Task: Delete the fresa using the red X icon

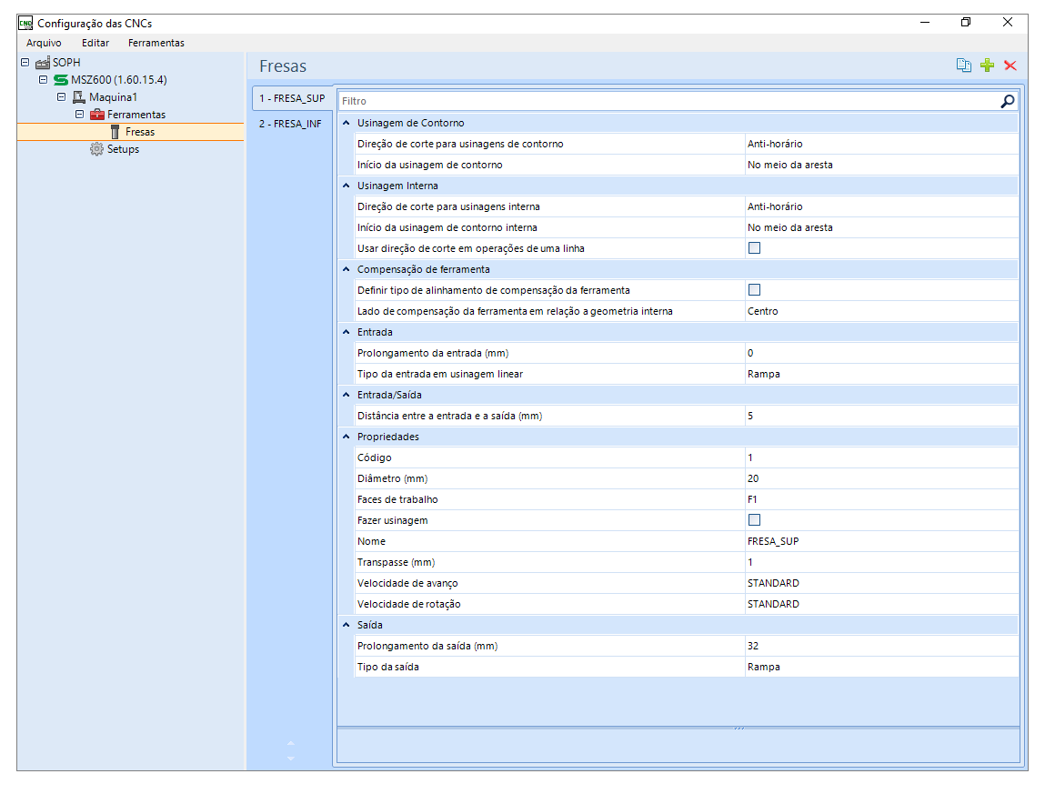Action: (x=1010, y=65)
